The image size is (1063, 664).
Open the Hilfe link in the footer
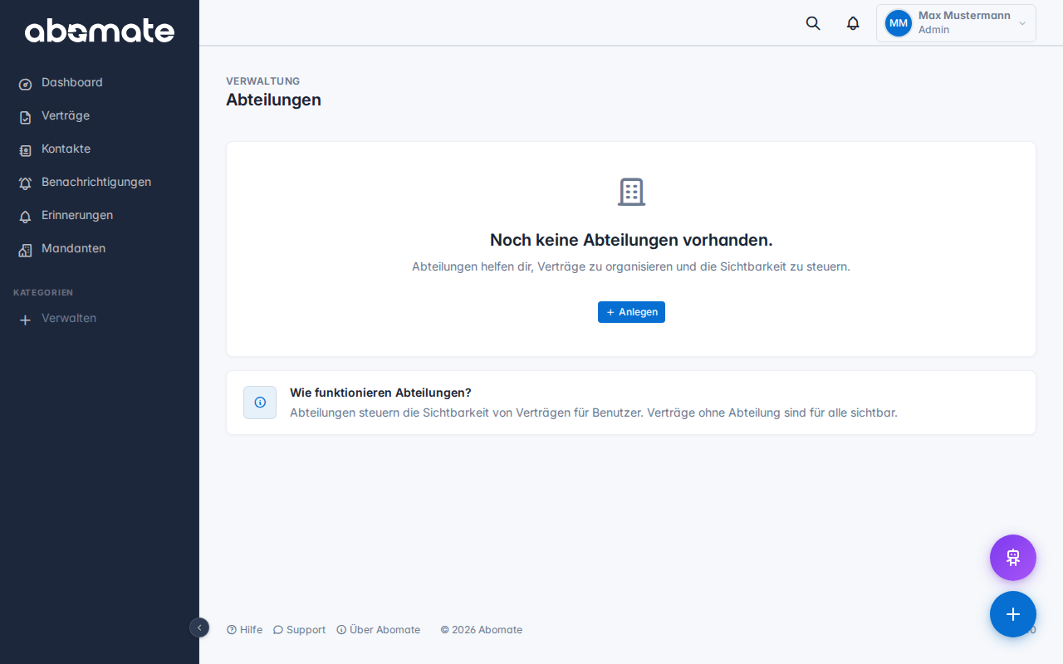click(x=244, y=629)
